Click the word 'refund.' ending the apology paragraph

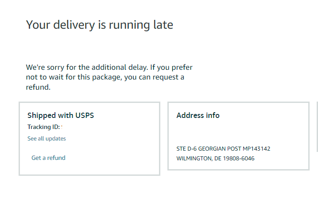[x=38, y=87]
